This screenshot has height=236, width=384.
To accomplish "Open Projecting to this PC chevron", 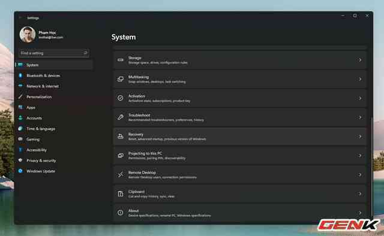I will point(360,155).
